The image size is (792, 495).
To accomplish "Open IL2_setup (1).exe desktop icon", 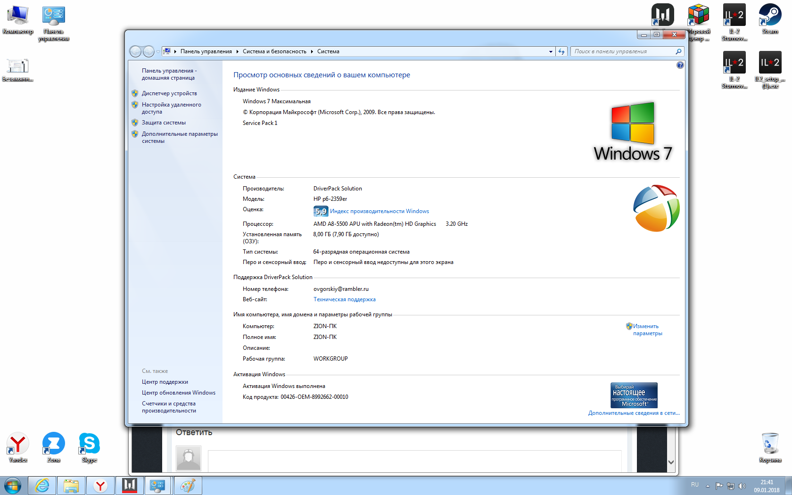I will coord(770,70).
